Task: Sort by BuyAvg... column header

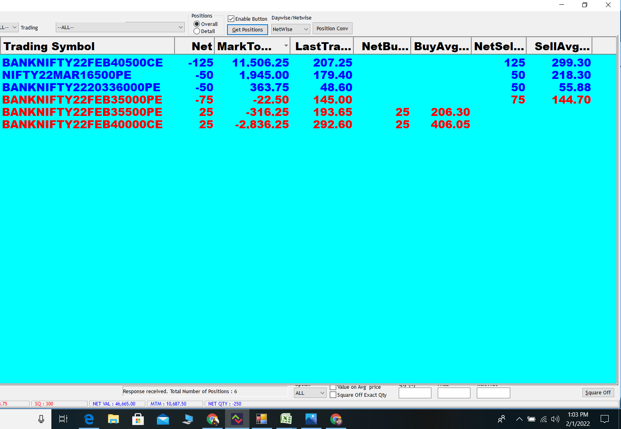Action: click(441, 46)
